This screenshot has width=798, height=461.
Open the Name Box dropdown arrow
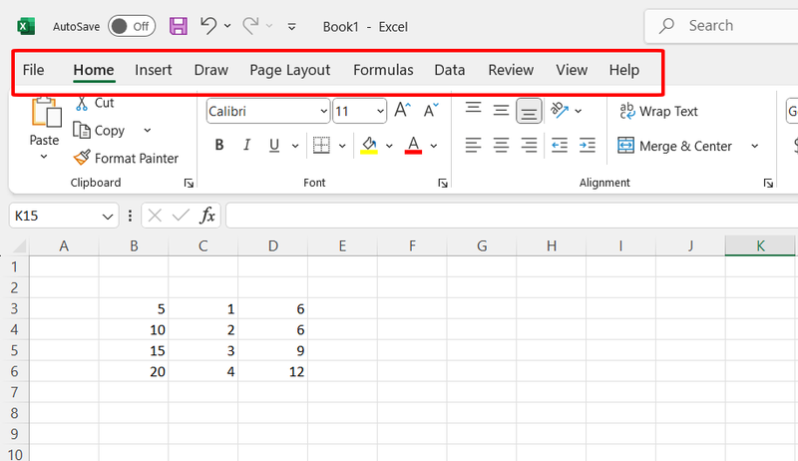pos(108,217)
